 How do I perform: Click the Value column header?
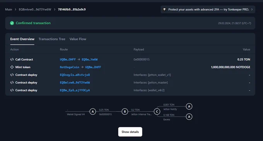coord(246,49)
